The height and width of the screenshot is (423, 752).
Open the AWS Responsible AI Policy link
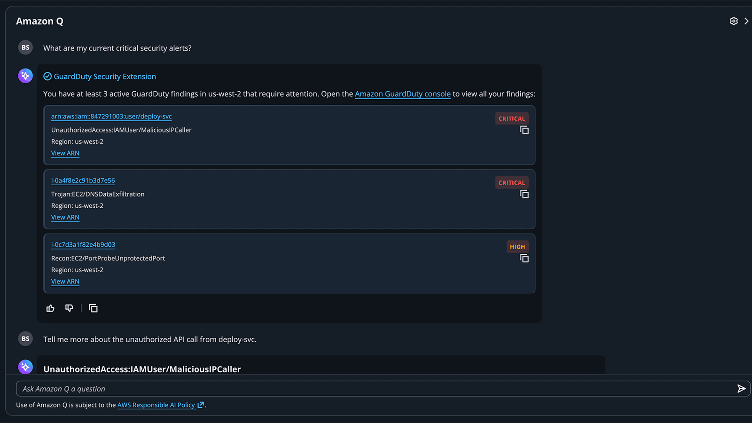(157, 405)
